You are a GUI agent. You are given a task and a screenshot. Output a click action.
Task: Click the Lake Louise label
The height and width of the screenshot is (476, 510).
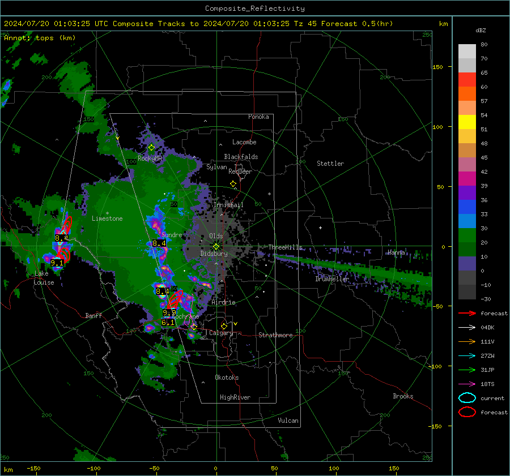click(44, 278)
